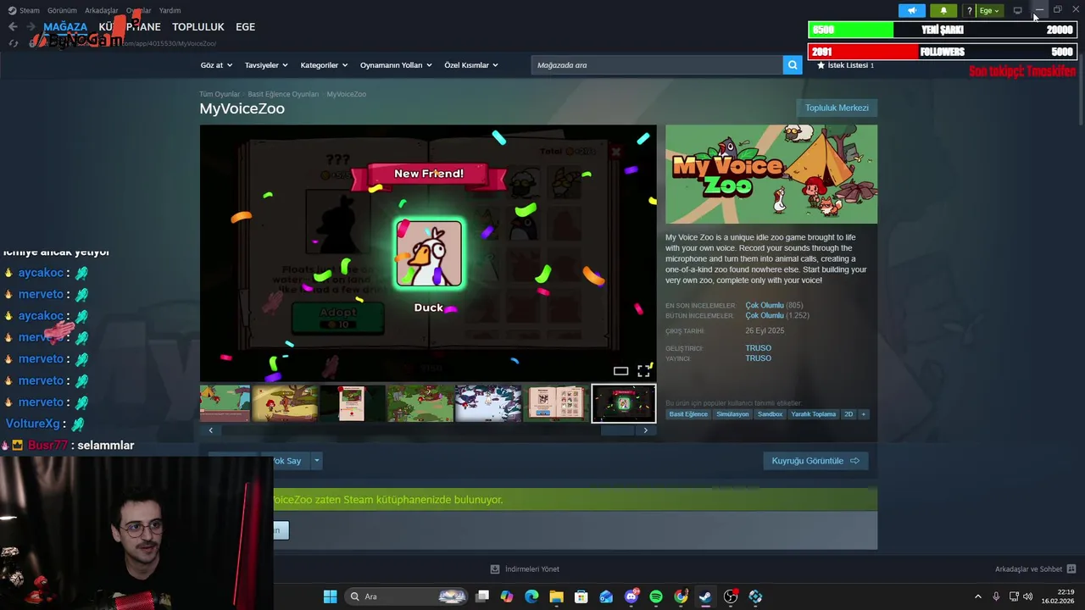Open Chrome from the taskbar

point(681,596)
